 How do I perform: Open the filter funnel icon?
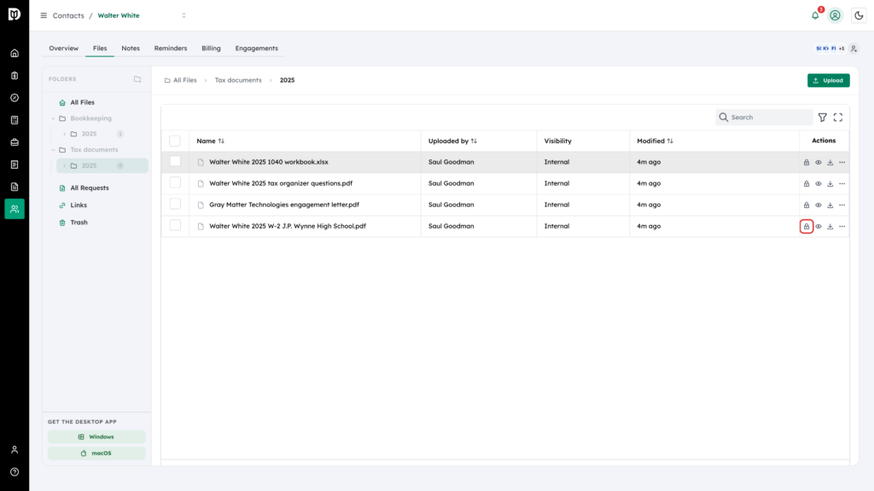pos(823,118)
